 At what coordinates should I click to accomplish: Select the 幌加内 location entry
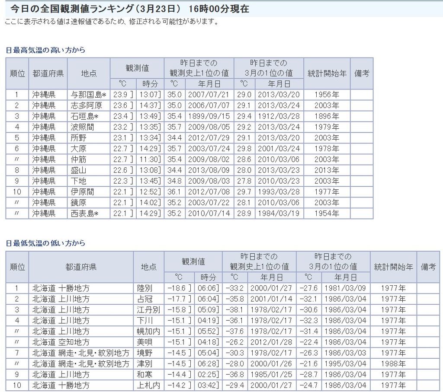(148, 331)
